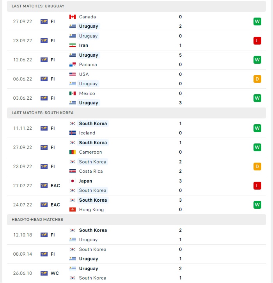
Task: Click the USA flag icon
Action: (73, 74)
